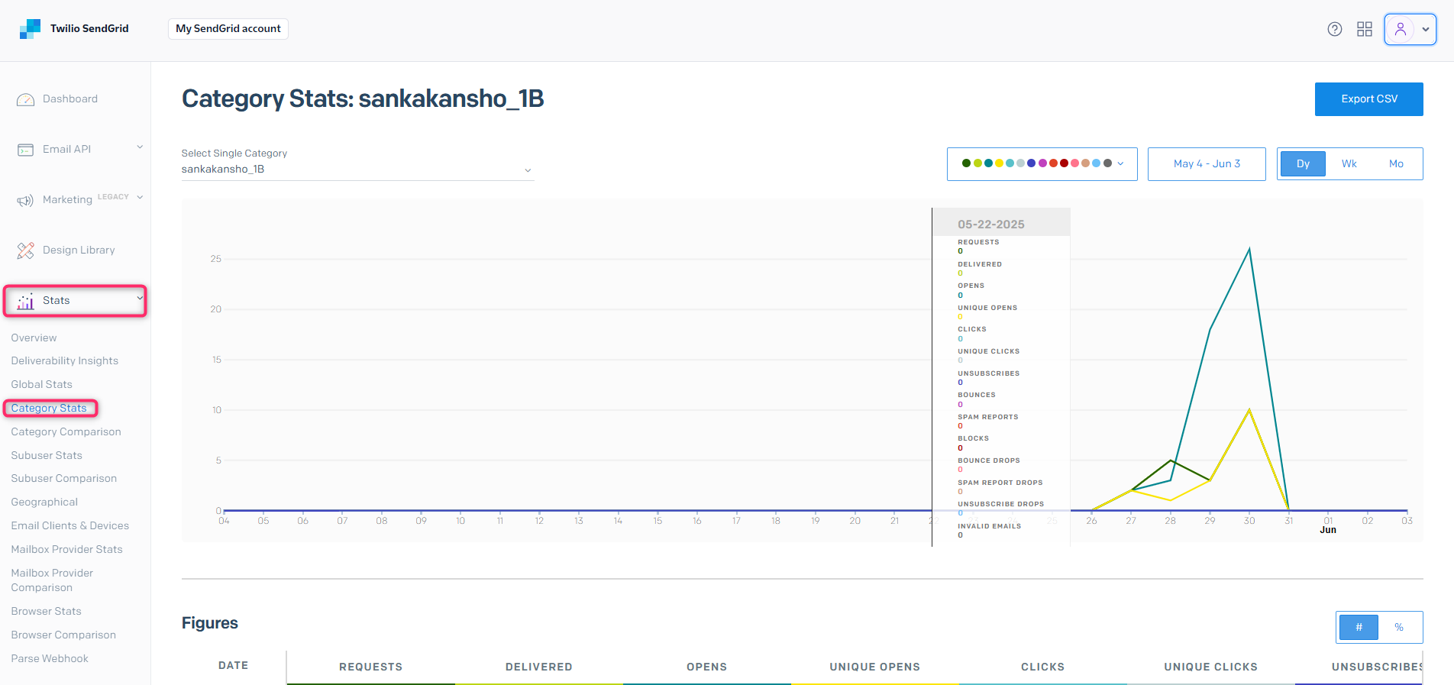
Task: Open the help question mark icon
Action: click(1334, 29)
